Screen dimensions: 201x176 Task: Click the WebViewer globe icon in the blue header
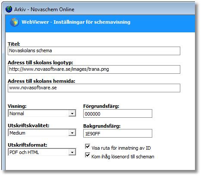[14, 22]
